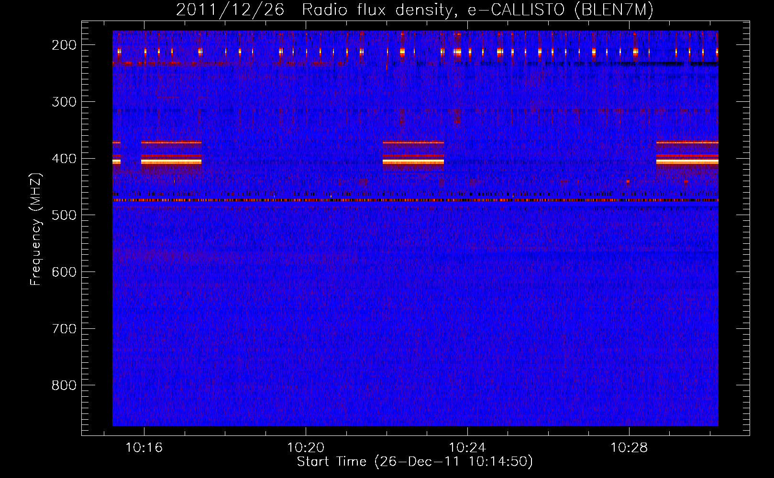The height and width of the screenshot is (478, 774).
Task: Select the '300' frequency axis label
Action: pos(64,102)
